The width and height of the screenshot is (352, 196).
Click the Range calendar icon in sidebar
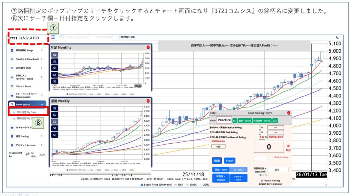(12, 50)
